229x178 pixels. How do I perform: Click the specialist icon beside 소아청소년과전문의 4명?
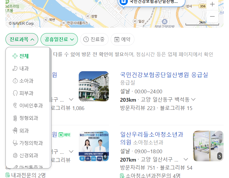click(x=122, y=176)
